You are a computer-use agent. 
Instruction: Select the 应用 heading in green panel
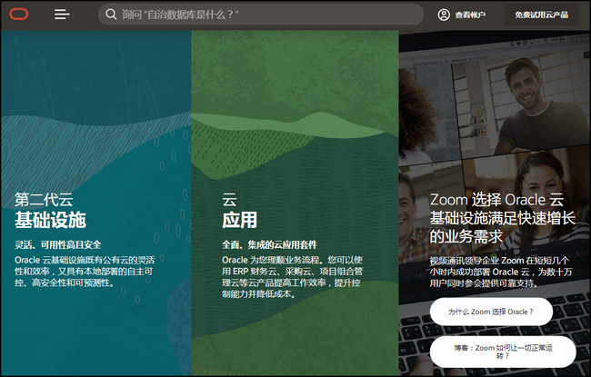click(240, 220)
